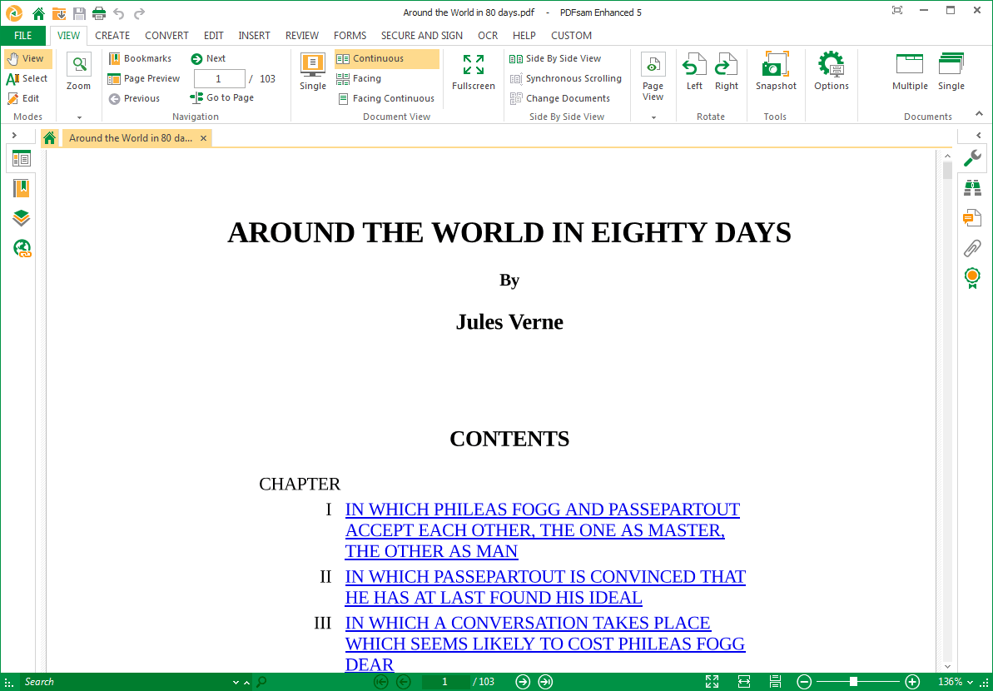Screen dimensions: 993x691
Task: Expand the Zoom dropdown arrow
Action: point(79,117)
